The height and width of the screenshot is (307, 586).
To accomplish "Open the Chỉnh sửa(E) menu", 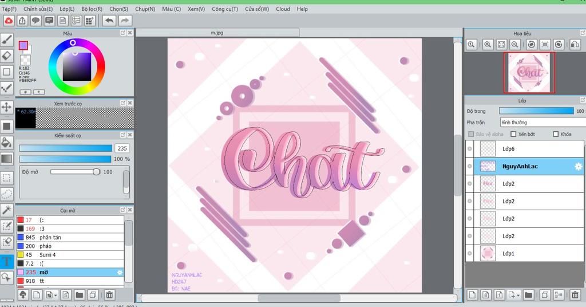I will pyautogui.click(x=38, y=9).
